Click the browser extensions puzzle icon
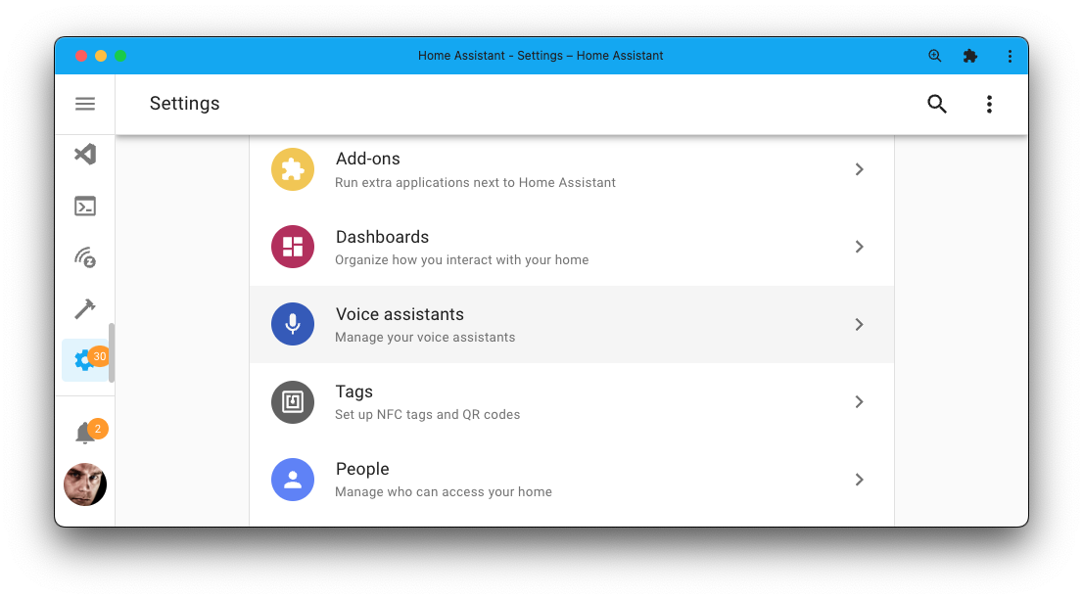The image size is (1083, 599). pos(970,56)
